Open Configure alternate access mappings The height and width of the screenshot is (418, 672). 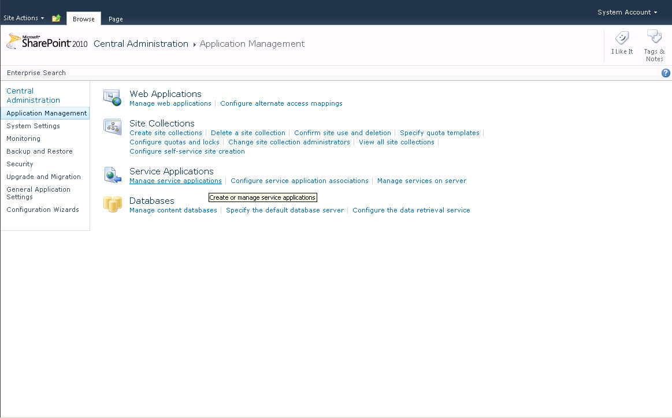281,103
